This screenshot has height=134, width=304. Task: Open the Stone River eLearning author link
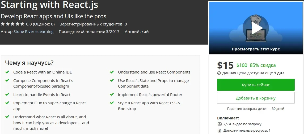coord(33,32)
